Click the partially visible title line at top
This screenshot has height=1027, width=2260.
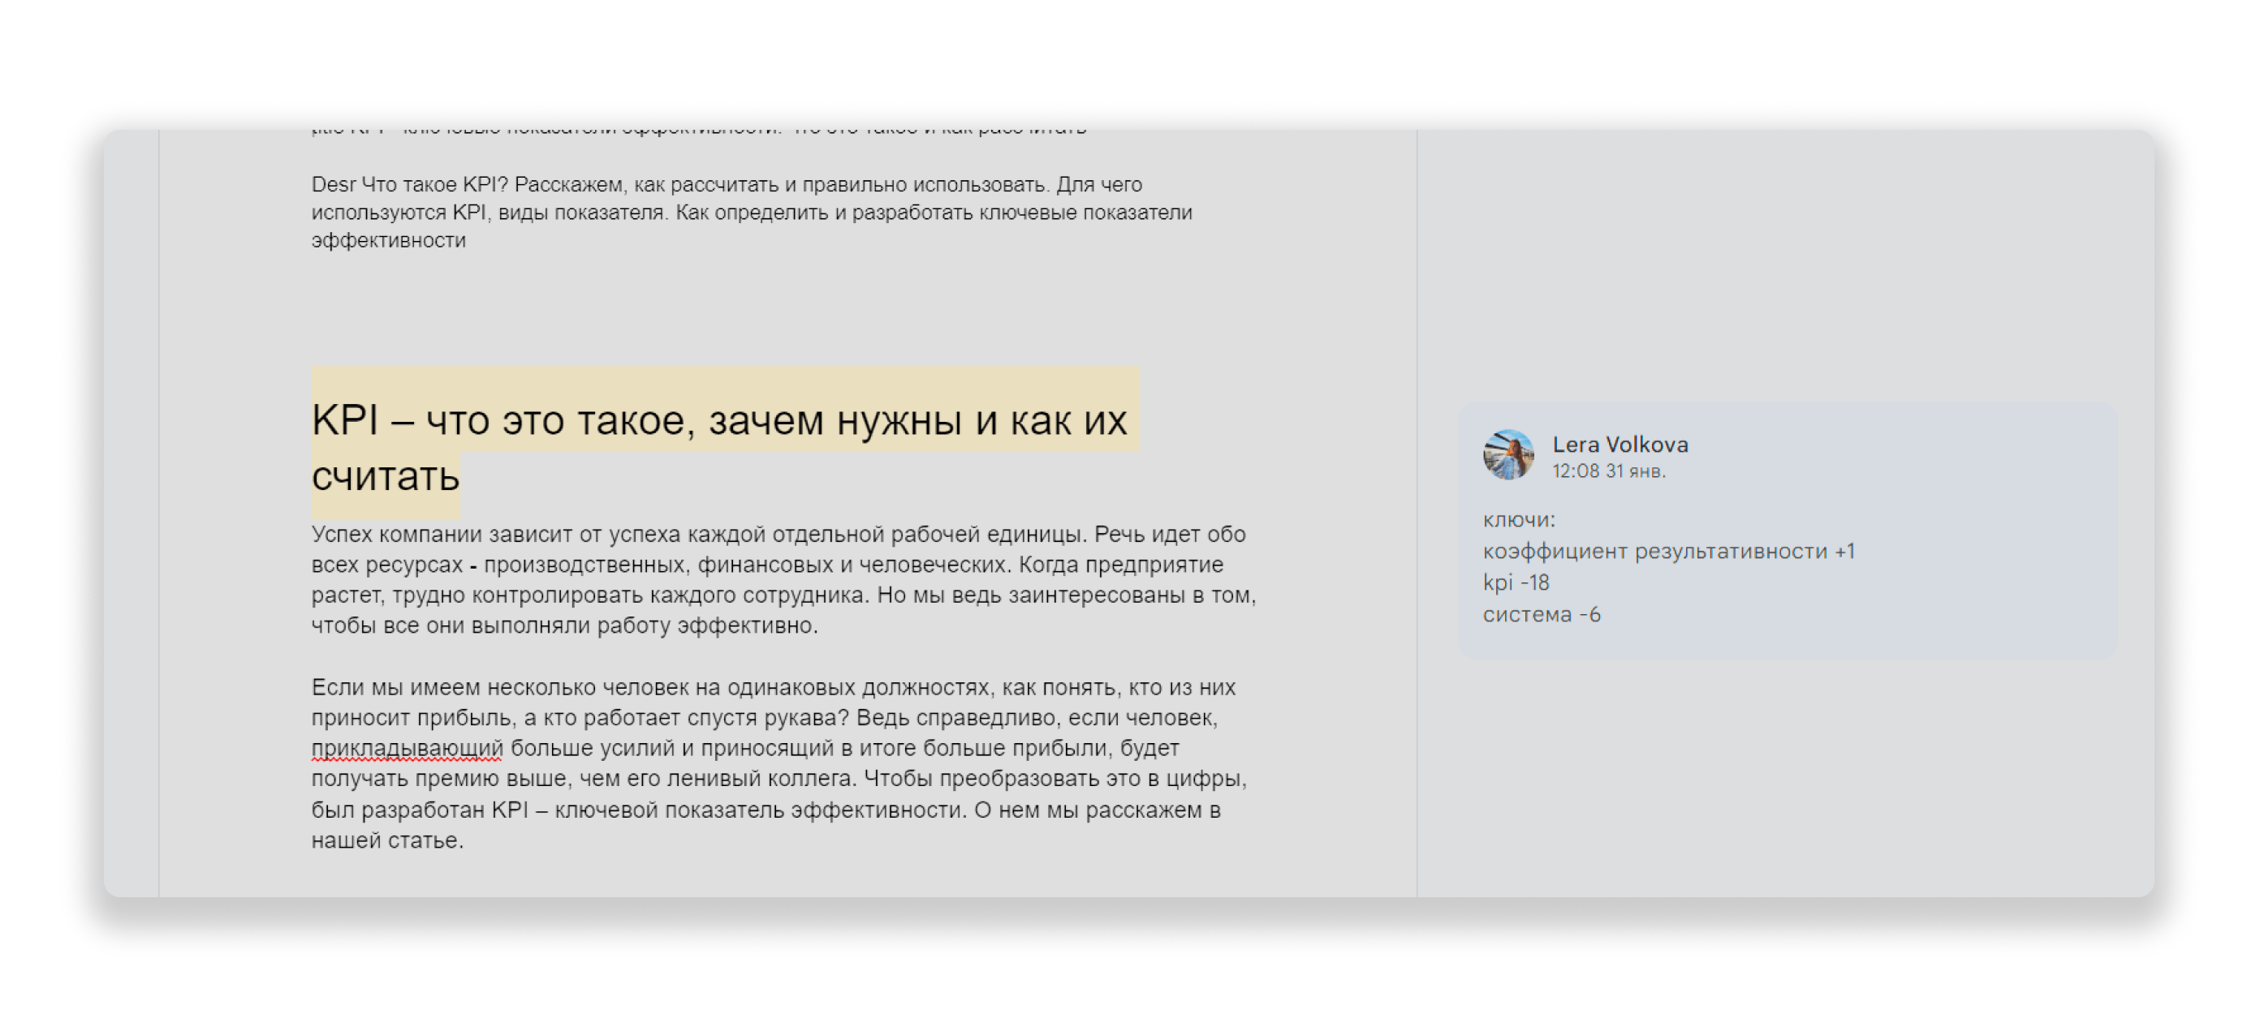click(699, 131)
